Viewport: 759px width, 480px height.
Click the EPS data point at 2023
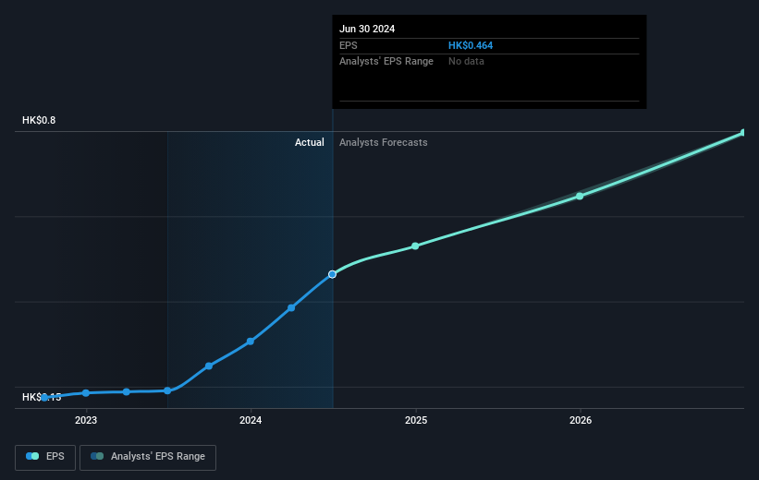coord(86,393)
